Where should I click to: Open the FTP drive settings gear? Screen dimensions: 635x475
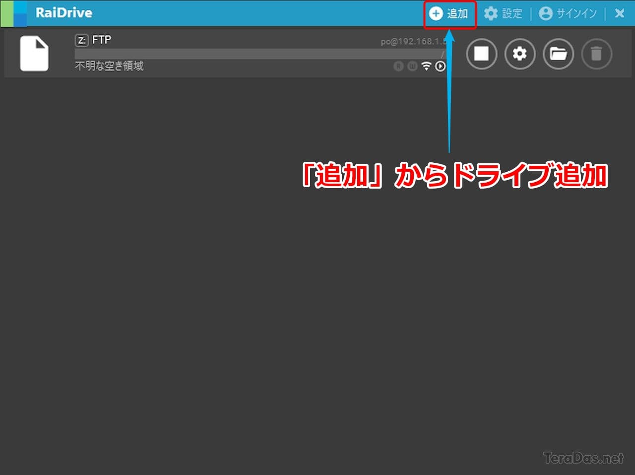click(519, 53)
